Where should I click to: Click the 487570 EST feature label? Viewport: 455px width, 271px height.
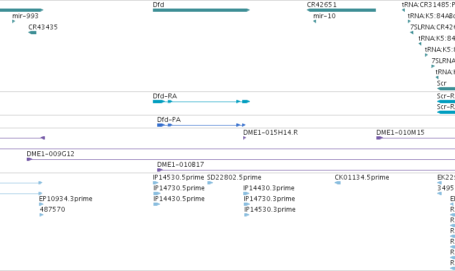52,210
